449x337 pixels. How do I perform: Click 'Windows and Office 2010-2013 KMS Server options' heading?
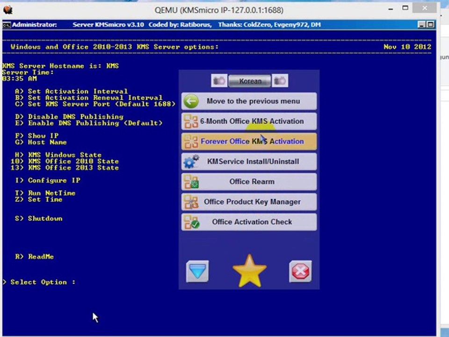(114, 47)
